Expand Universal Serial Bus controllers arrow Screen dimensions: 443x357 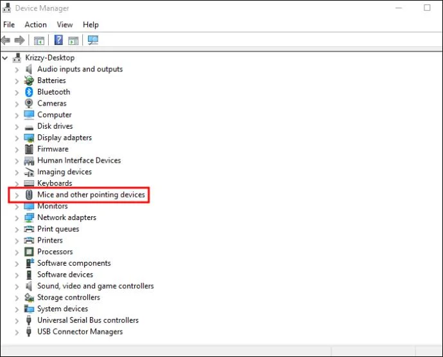pos(17,321)
